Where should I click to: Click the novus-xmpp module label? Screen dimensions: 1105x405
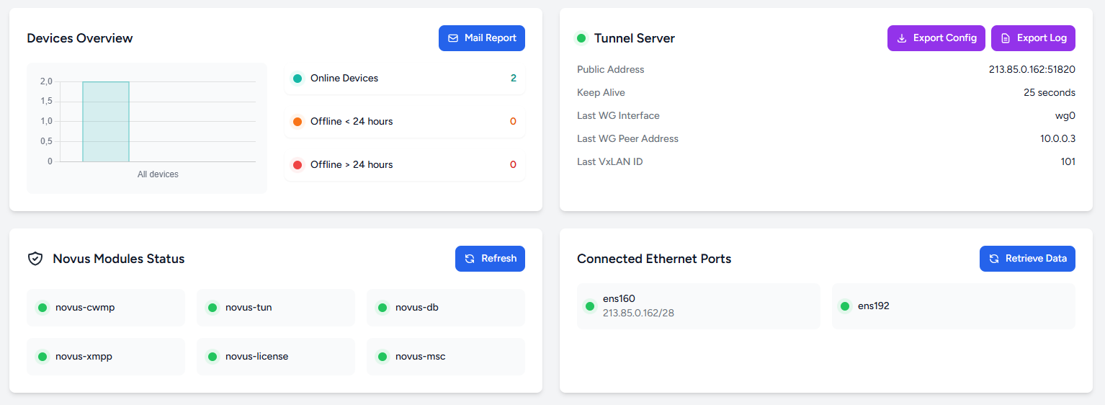[x=84, y=357]
